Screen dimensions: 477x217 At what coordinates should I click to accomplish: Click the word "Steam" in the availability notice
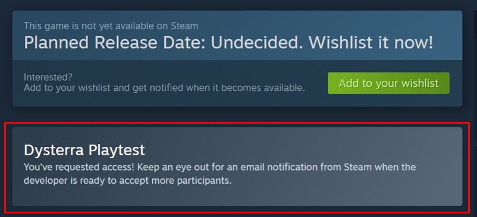coord(184,26)
